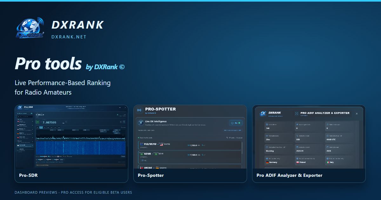Click the "Live DX Intelligence" heading
Screen dimensions: 381x200
tap(156, 121)
